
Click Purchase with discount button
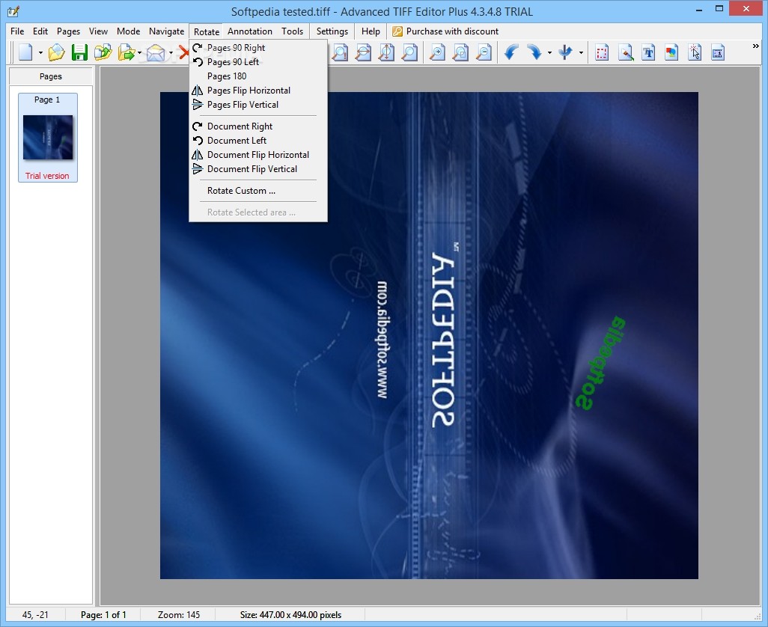445,31
